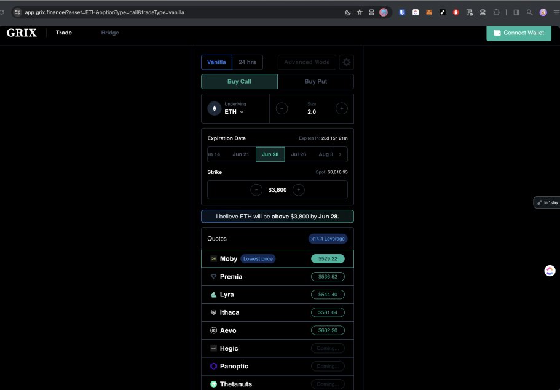
Task: Click the Quotes heading
Action: pos(217,239)
